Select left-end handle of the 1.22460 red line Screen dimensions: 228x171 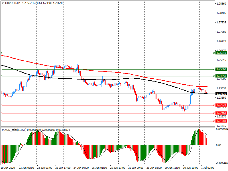tap(2, 113)
